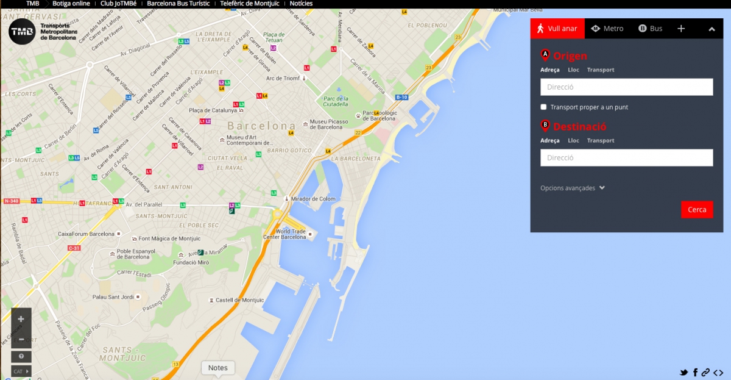
Task: Zoom in on the map
Action: pos(21,318)
